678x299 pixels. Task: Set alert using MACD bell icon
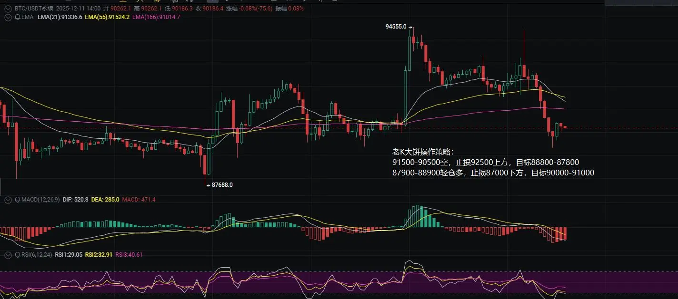18,200
